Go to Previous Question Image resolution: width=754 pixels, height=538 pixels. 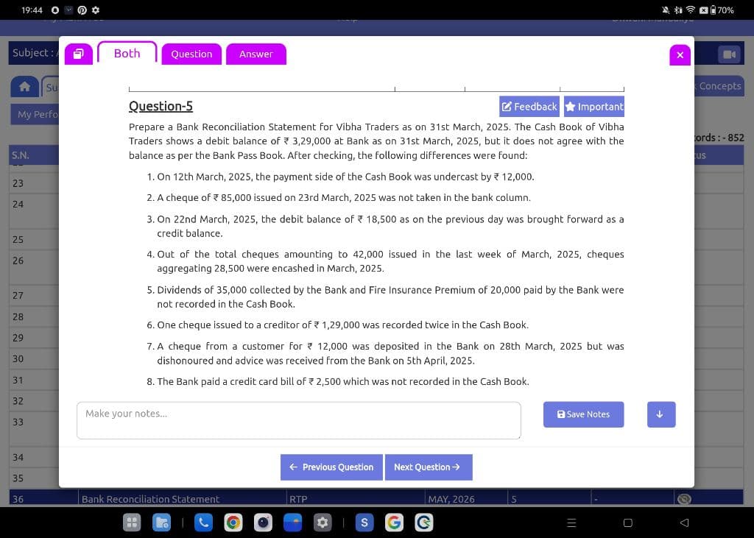click(x=331, y=467)
